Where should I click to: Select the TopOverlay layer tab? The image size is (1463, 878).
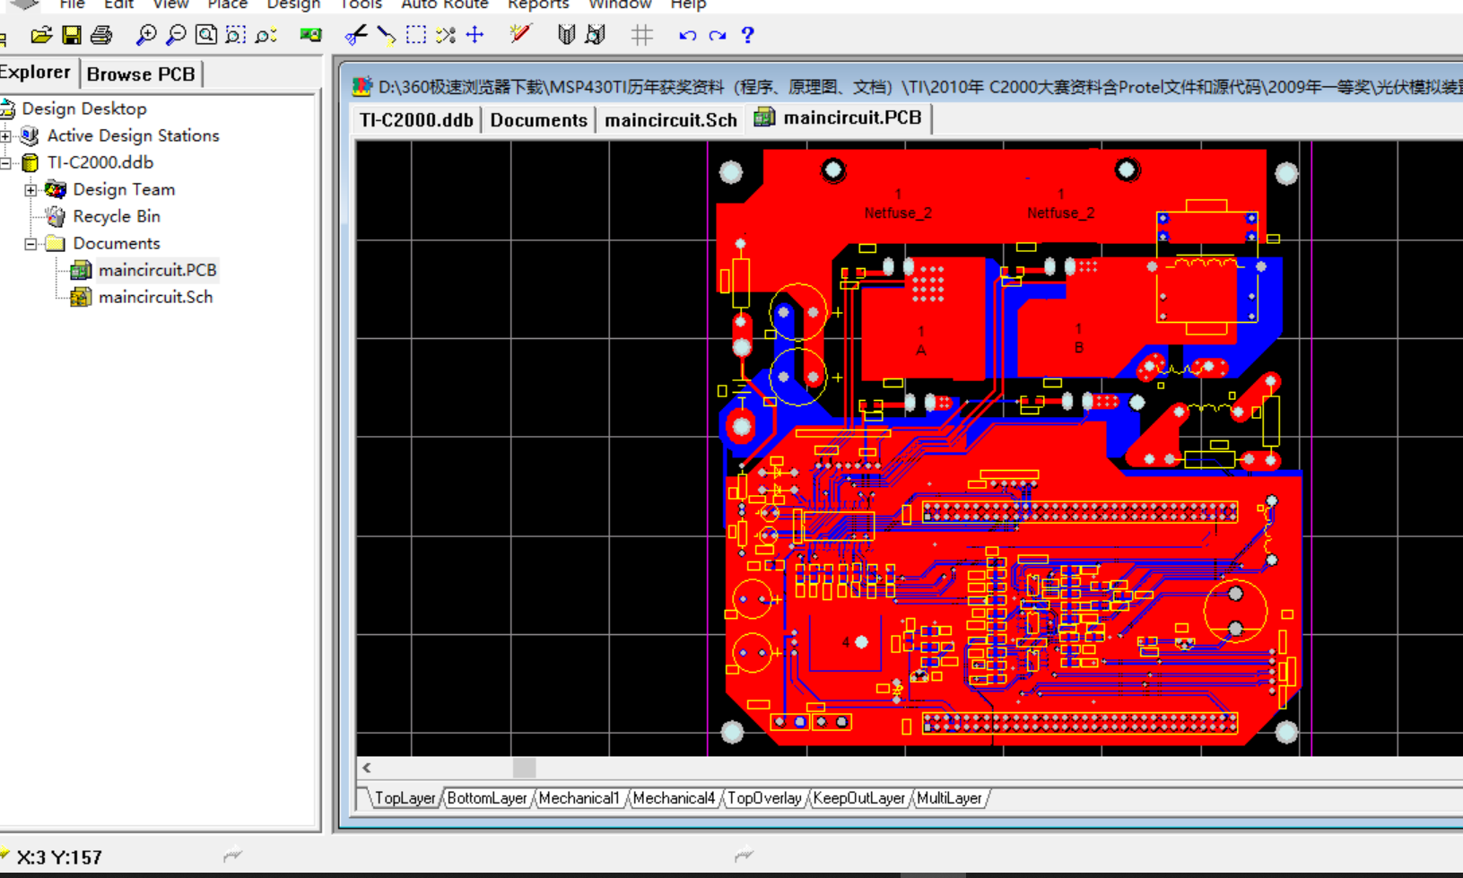coord(764,798)
